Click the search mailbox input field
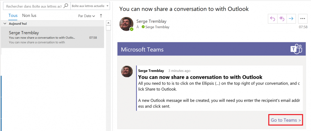Viewport: 311px width, 131px height. click(34, 6)
